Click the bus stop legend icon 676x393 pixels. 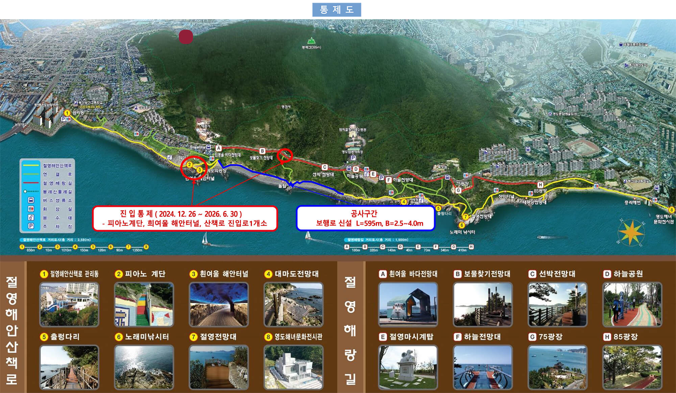31,200
